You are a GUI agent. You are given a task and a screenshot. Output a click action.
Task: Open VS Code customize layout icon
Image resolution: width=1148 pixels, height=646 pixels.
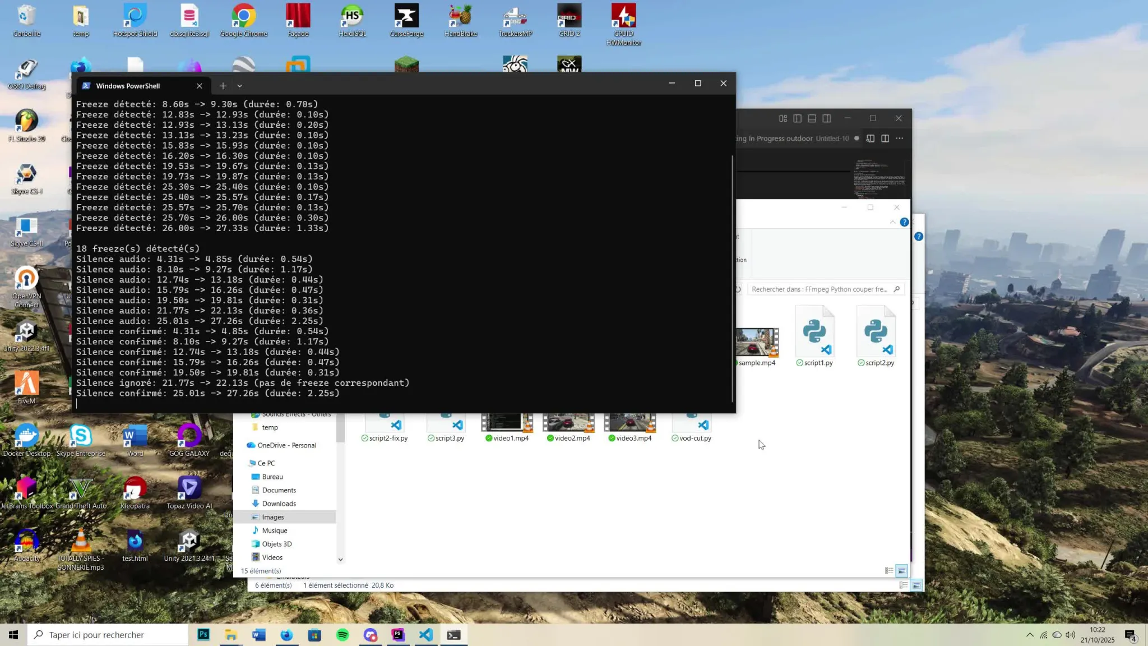783,118
